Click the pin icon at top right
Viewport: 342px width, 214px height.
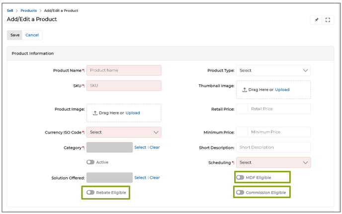316,20
